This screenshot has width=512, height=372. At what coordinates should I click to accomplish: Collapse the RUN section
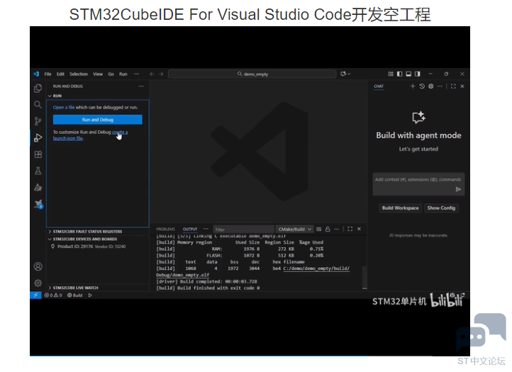pos(98,96)
